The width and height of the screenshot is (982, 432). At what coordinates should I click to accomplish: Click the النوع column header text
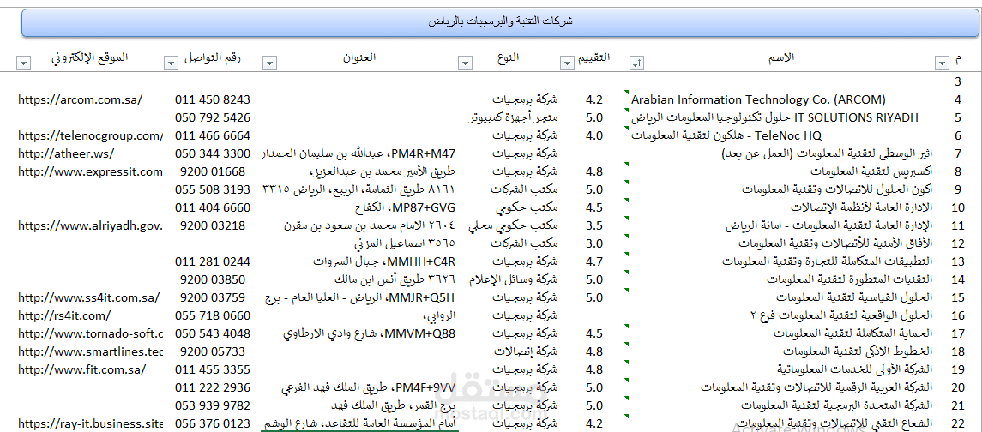507,57
